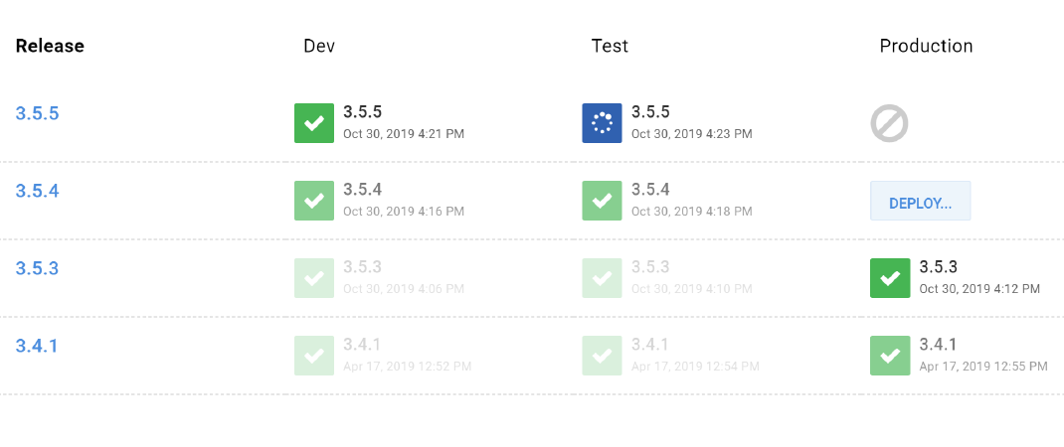This screenshot has width=1064, height=447.
Task: Open release 3.5.4 link
Action: [38, 191]
